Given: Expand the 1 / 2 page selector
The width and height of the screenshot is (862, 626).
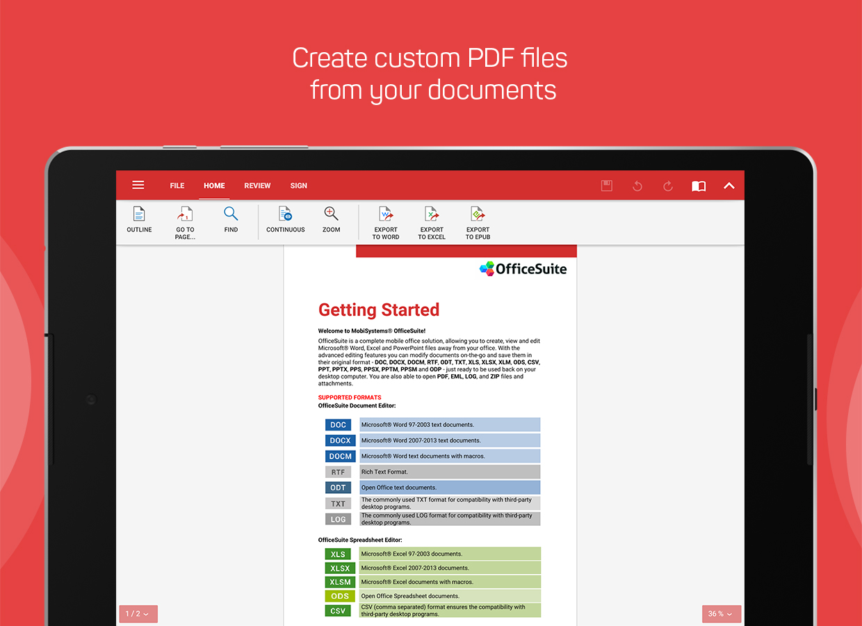Looking at the screenshot, I should pyautogui.click(x=138, y=613).
